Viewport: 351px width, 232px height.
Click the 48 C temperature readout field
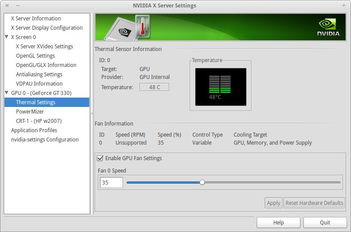[x=155, y=87]
